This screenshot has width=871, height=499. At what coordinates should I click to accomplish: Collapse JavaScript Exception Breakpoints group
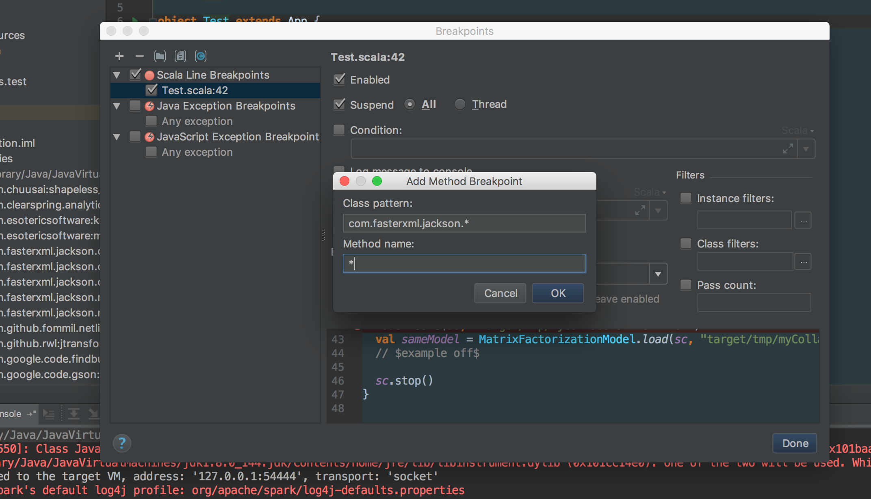pyautogui.click(x=117, y=137)
